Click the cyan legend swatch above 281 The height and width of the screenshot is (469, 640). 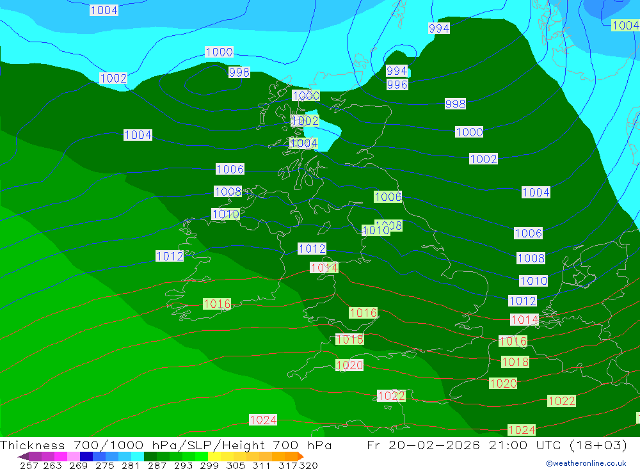point(138,456)
